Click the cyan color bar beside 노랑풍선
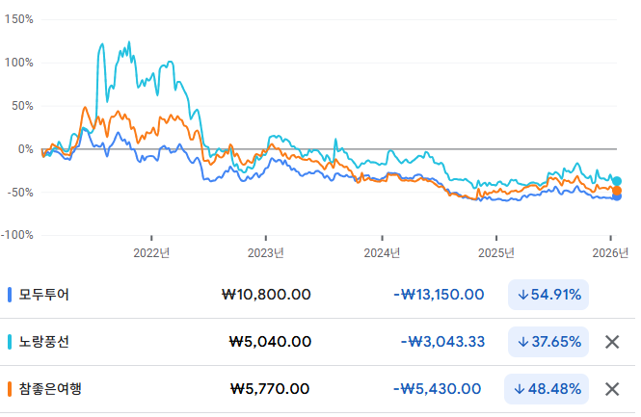The width and height of the screenshot is (641, 417). pyautogui.click(x=10, y=342)
